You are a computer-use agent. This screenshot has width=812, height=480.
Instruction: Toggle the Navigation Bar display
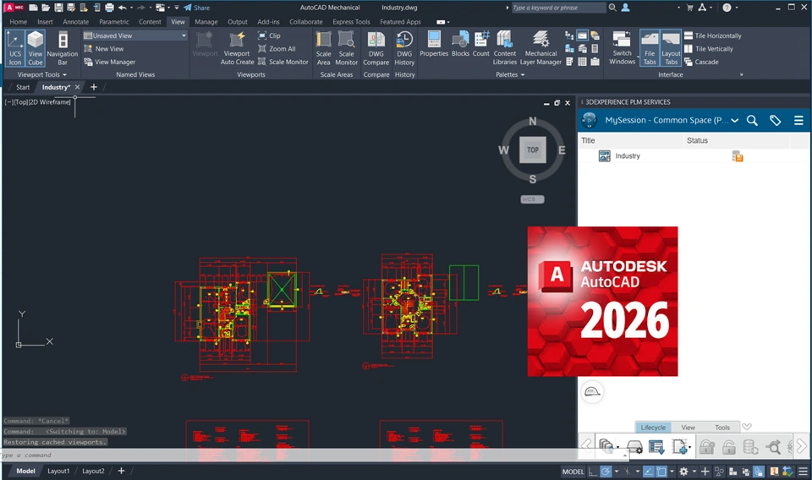[62, 48]
